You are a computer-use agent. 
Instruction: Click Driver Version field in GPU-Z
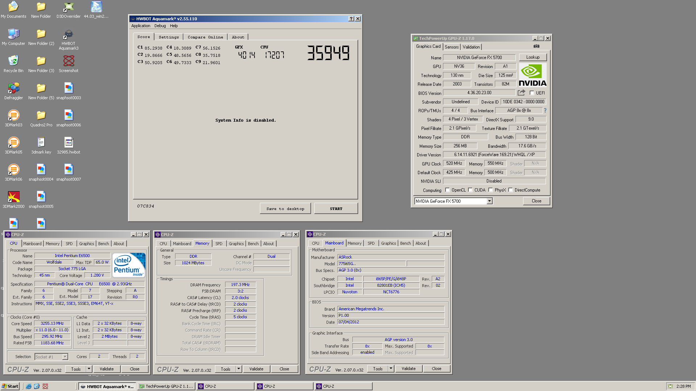coord(494,155)
